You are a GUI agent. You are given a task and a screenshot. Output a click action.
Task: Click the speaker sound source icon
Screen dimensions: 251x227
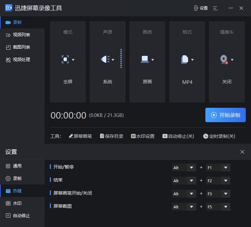105,59
